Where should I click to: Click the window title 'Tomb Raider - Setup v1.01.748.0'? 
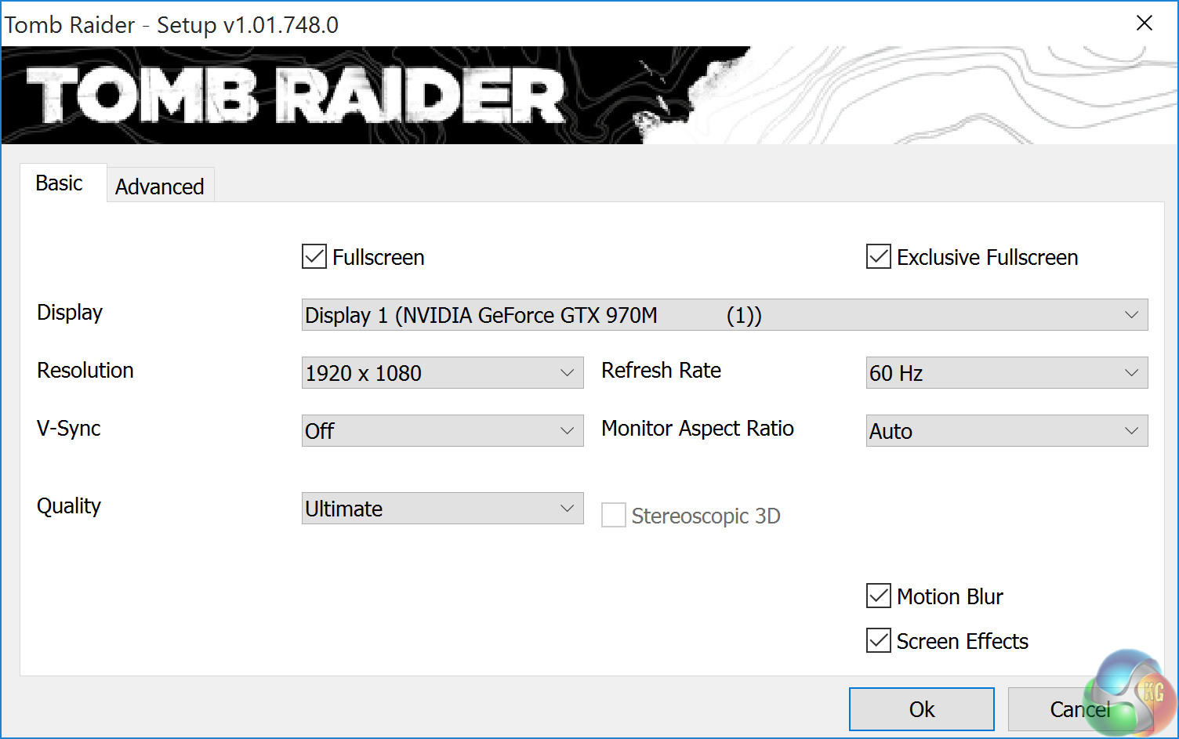click(172, 25)
